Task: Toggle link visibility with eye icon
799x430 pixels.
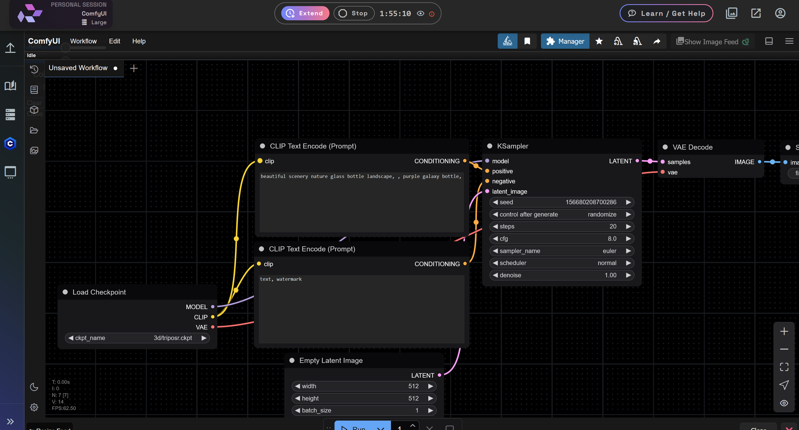Action: (x=784, y=403)
